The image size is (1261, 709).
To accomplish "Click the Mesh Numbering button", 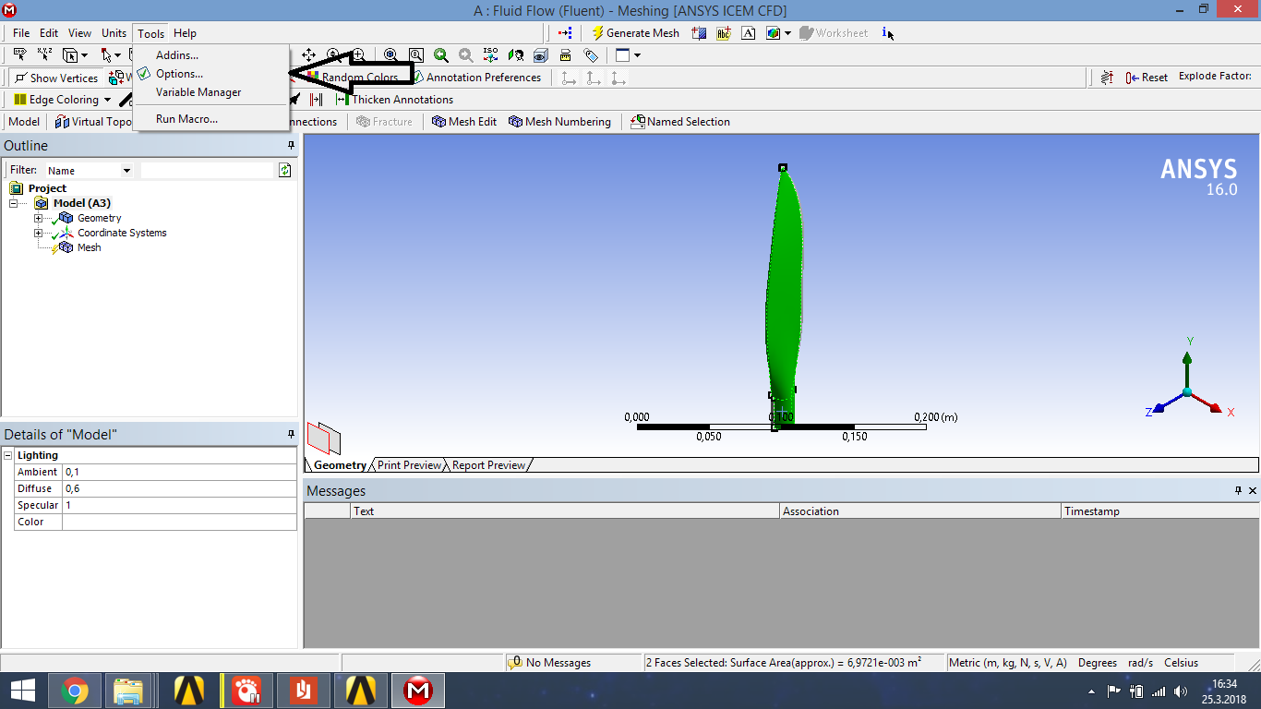I will pos(559,122).
